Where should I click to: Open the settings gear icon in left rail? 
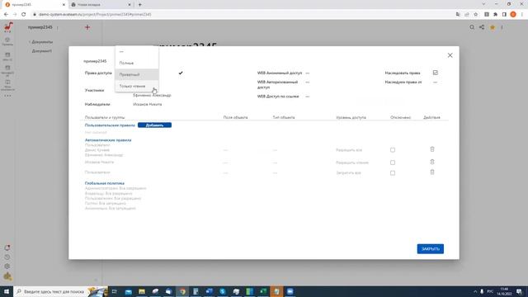click(x=7, y=266)
